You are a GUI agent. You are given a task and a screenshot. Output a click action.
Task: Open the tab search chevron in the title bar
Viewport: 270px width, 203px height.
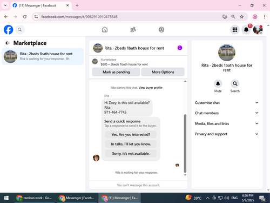[5, 5]
